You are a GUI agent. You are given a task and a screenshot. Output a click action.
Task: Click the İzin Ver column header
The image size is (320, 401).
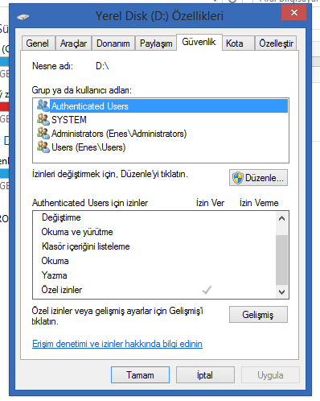pyautogui.click(x=210, y=203)
